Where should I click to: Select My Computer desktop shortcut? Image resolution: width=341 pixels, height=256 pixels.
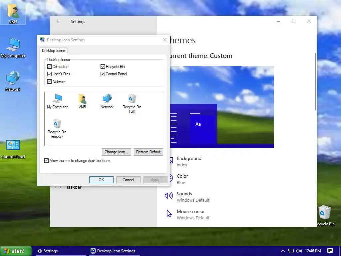(13, 48)
